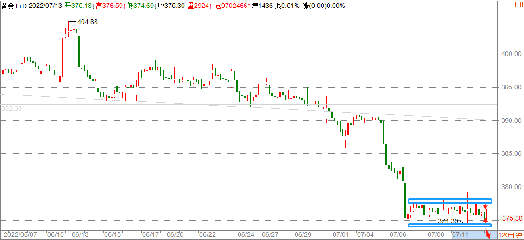This screenshot has width=524, height=240.
Task: Click the high price 高376.59
Action: pos(110,6)
